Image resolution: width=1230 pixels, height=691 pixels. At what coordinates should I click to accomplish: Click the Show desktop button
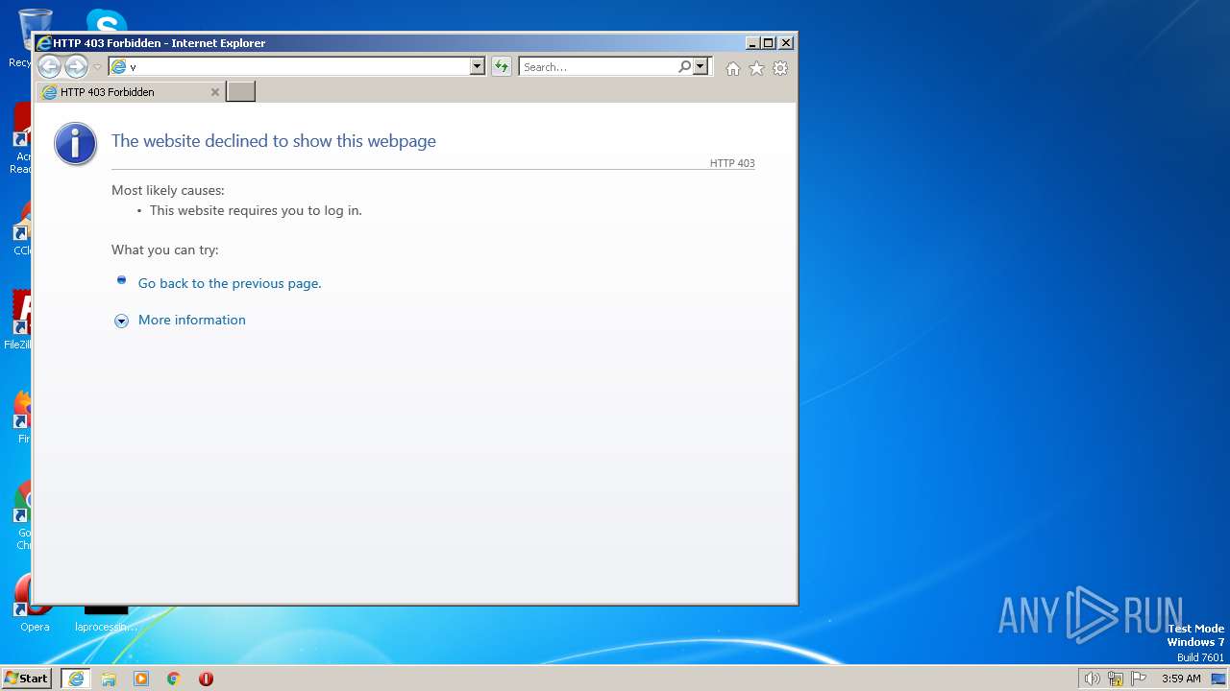(x=1218, y=679)
